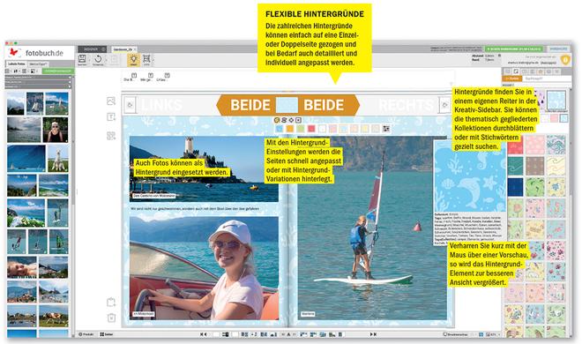Open the first creative sidebar tab icon
This screenshot has height=344, width=582.
pos(507,71)
